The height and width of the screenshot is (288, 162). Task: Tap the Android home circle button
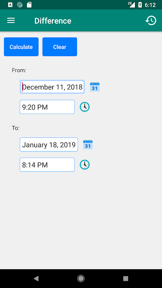pyautogui.click(x=81, y=279)
